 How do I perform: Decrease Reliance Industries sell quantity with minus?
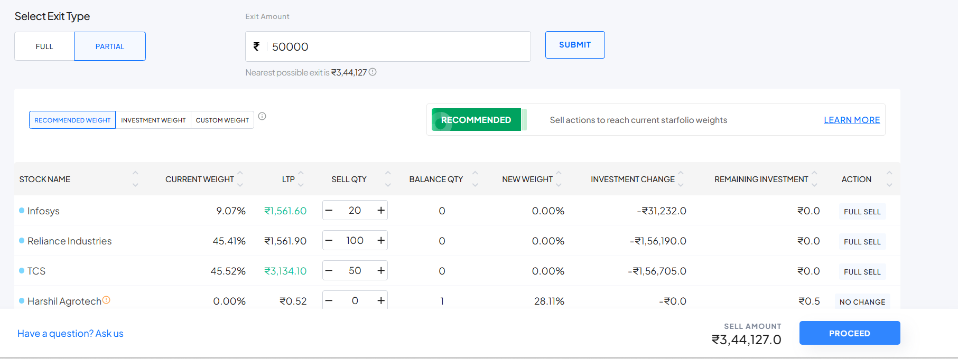(x=329, y=241)
